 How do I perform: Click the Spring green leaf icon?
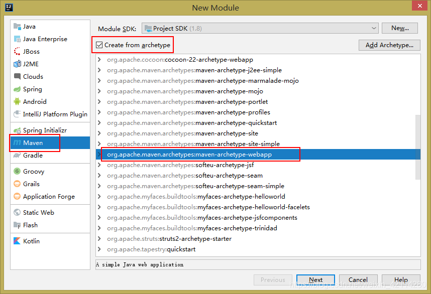click(x=17, y=89)
